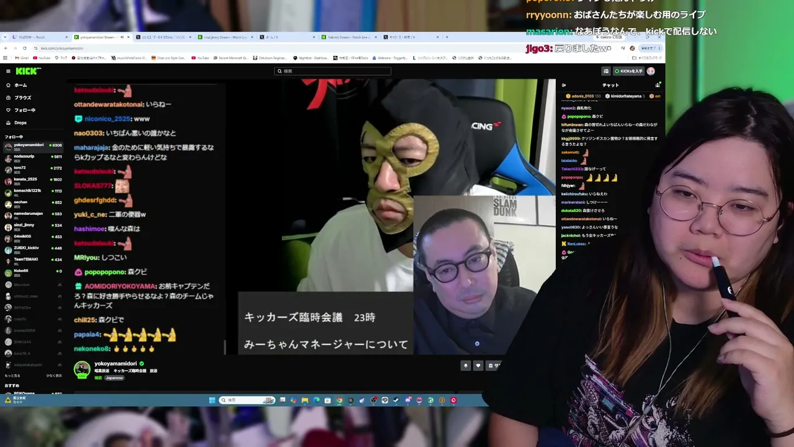The height and width of the screenshot is (447, 794).
Task: Open the chat users icon in チャット header
Action: [x=658, y=85]
